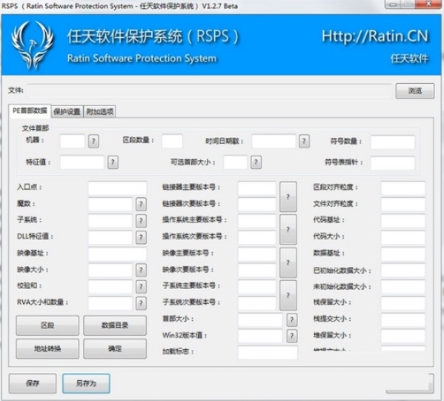The image size is (444, 401).
Task: Click the 确定 confirm button
Action: click(115, 349)
